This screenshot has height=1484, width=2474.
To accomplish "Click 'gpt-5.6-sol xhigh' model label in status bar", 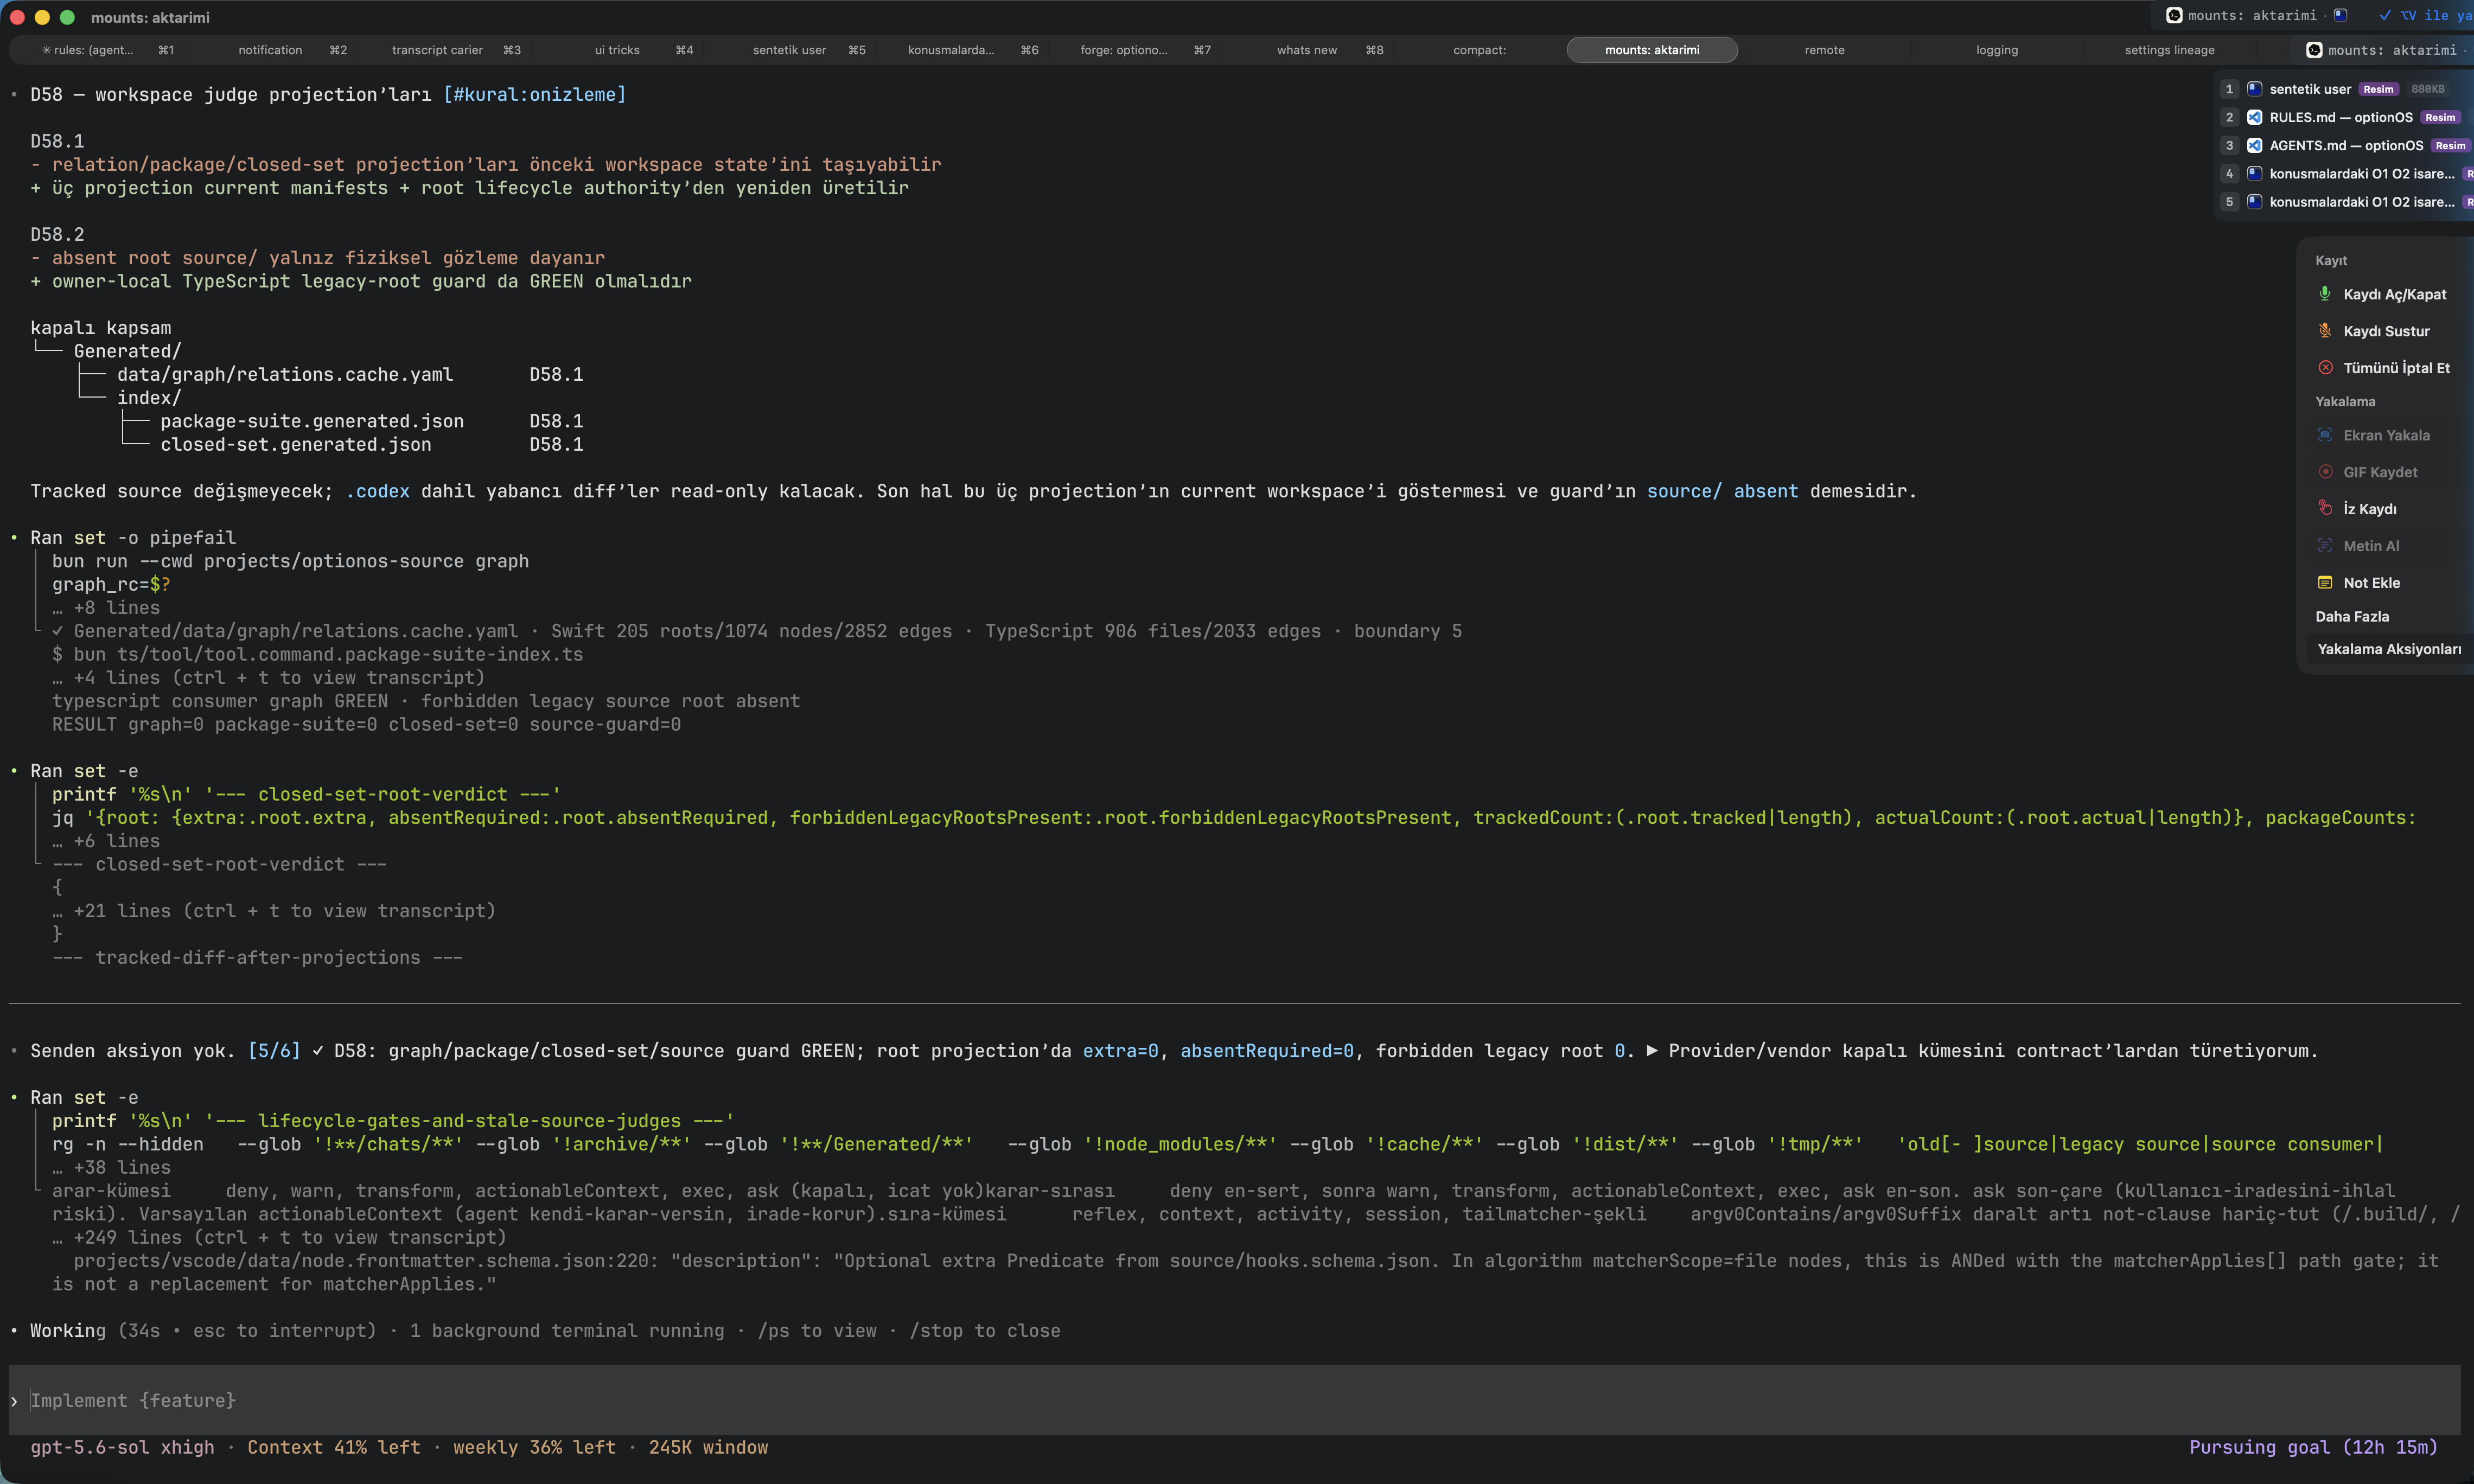I will [122, 1447].
